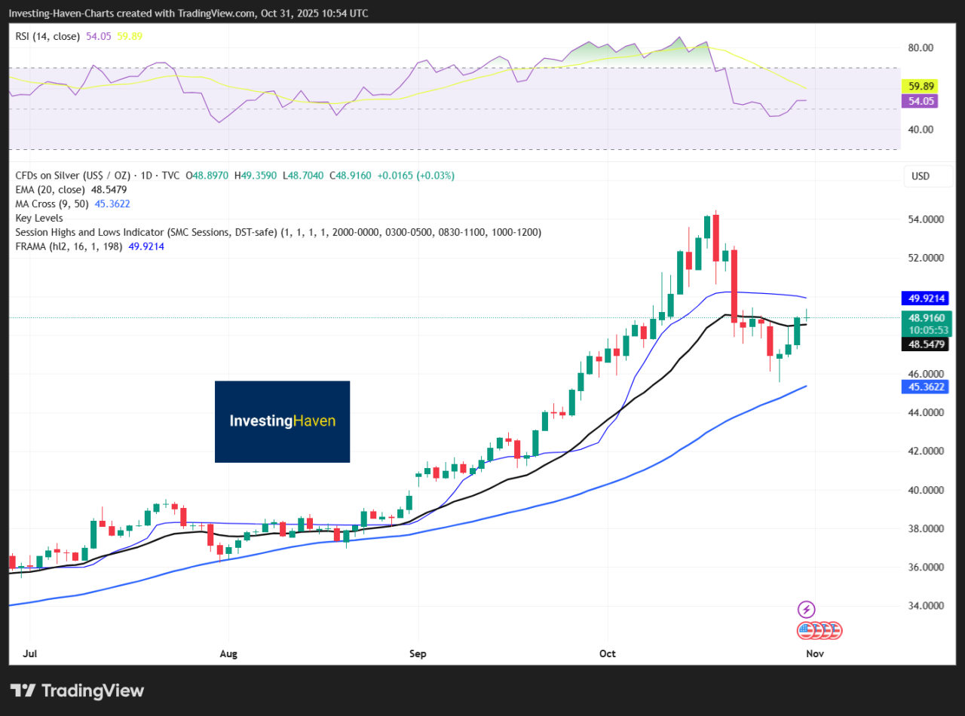Click the Sep marker on time axis
Image resolution: width=965 pixels, height=716 pixels.
click(x=418, y=653)
